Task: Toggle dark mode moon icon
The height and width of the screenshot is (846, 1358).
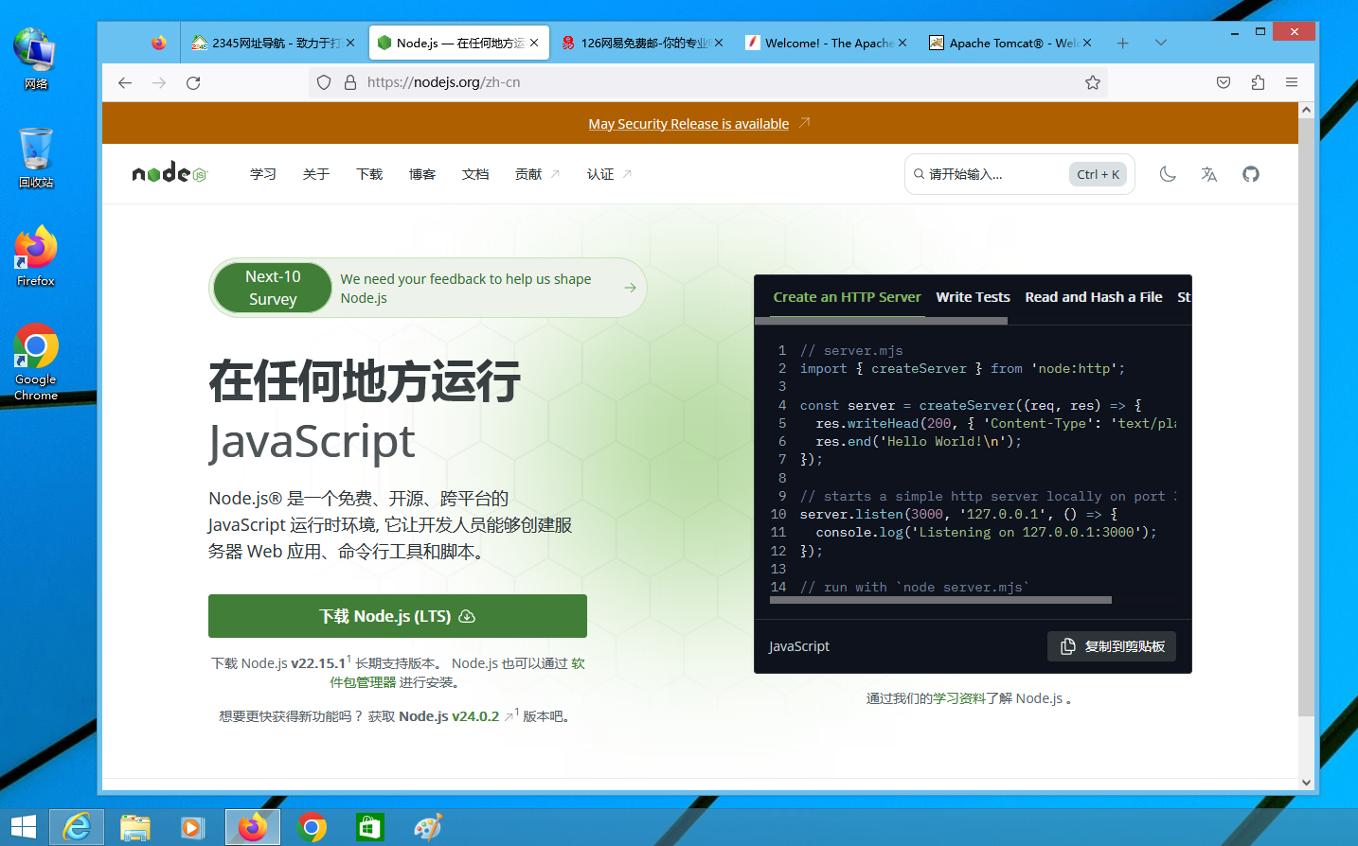Action: pos(1168,174)
